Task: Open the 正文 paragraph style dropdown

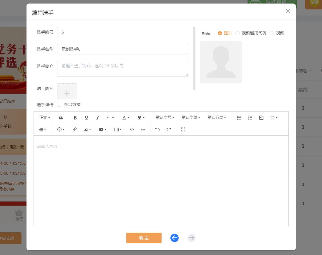Action: [44, 118]
